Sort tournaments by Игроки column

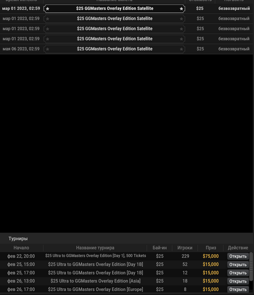pyautogui.click(x=185, y=248)
